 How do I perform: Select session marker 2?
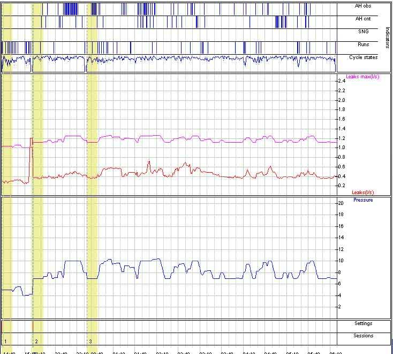[x=36, y=341]
